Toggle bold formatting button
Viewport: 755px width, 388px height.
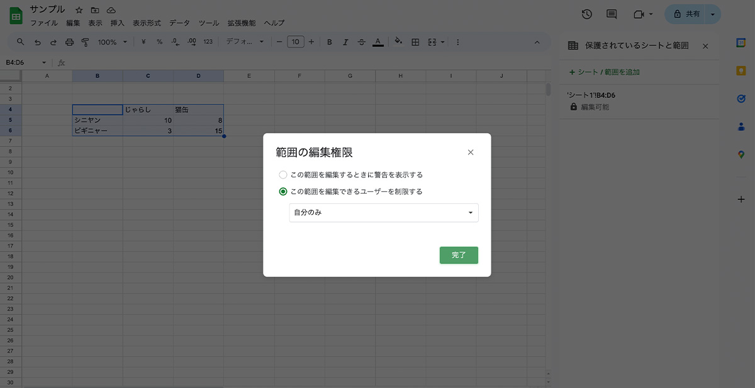click(329, 42)
